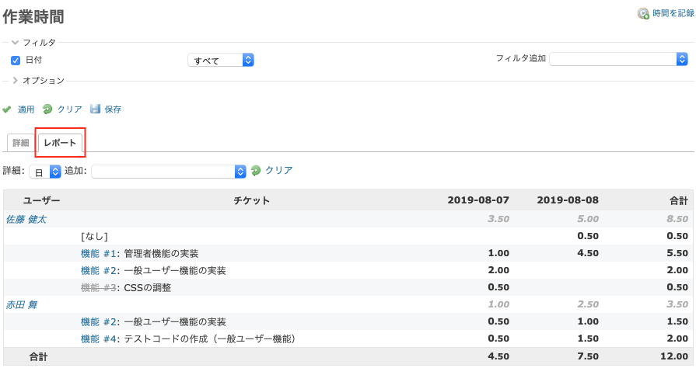Toggle the 日付 filter checkbox
This screenshot has height=368, width=696.
(16, 61)
